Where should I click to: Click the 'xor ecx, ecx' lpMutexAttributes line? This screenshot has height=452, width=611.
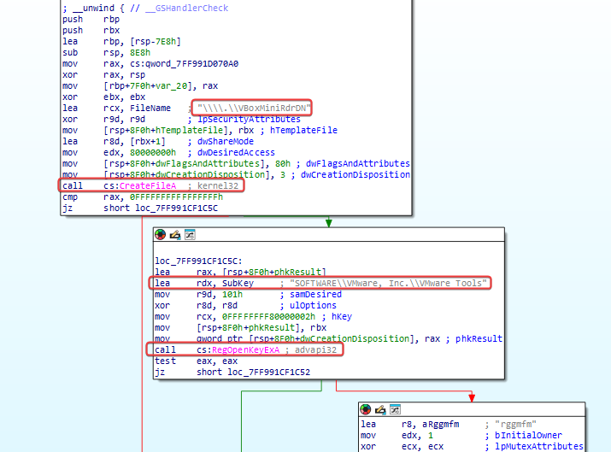(472, 446)
